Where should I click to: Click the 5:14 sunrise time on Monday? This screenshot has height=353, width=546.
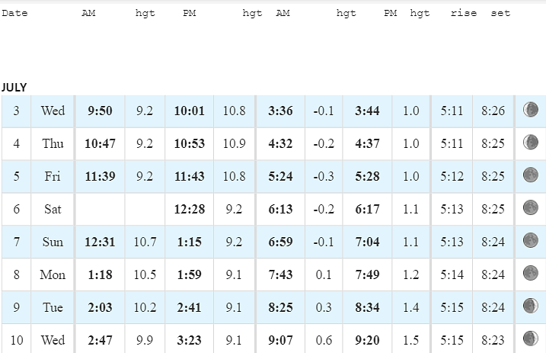click(x=452, y=274)
